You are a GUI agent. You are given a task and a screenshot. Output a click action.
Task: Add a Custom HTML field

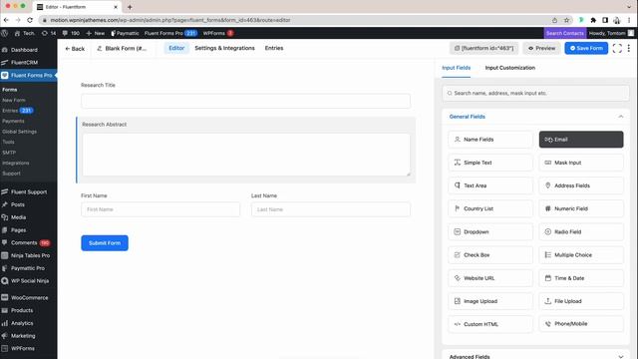tap(490, 324)
